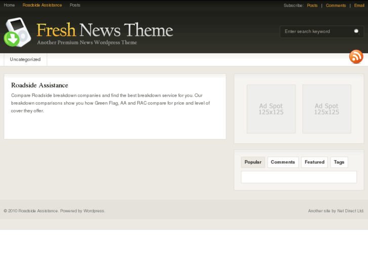
Task: Click the right Ad Spot 125x125 banner
Action: pos(326,109)
